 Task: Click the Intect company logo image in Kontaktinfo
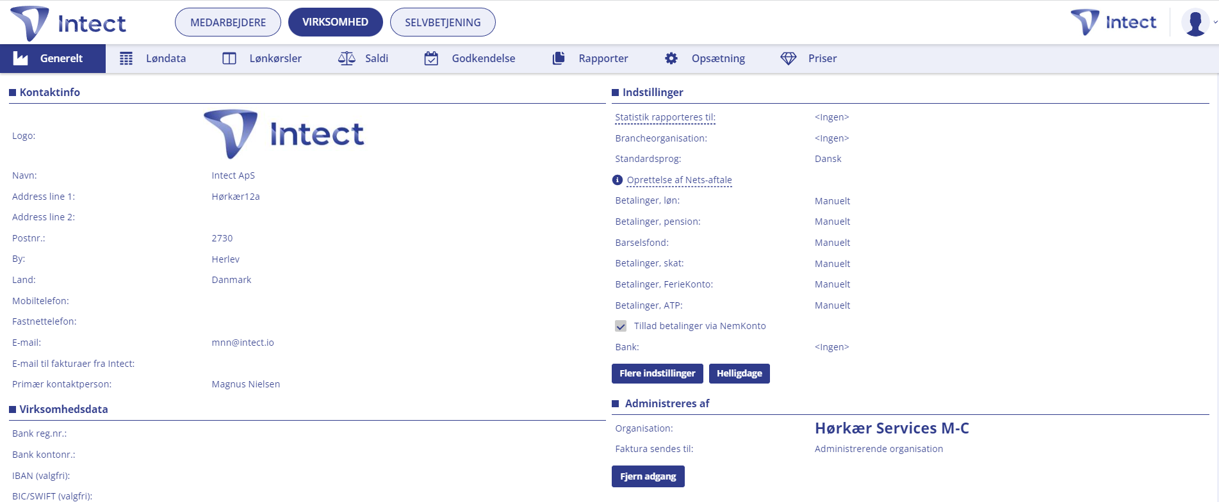pos(284,134)
